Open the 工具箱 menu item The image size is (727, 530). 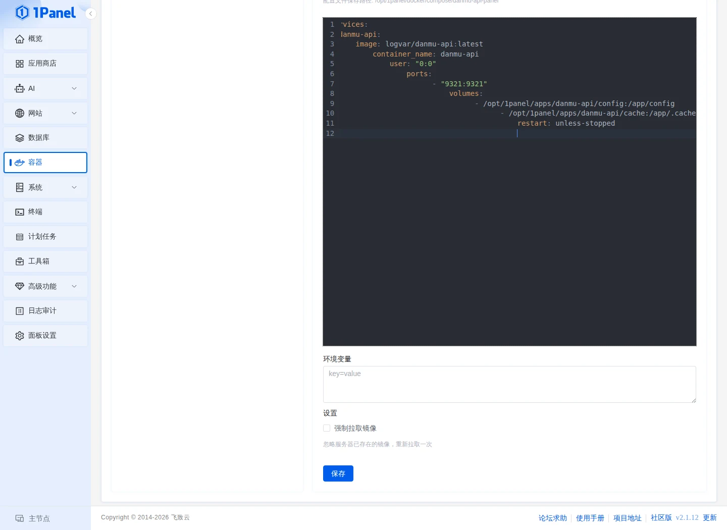coord(45,261)
